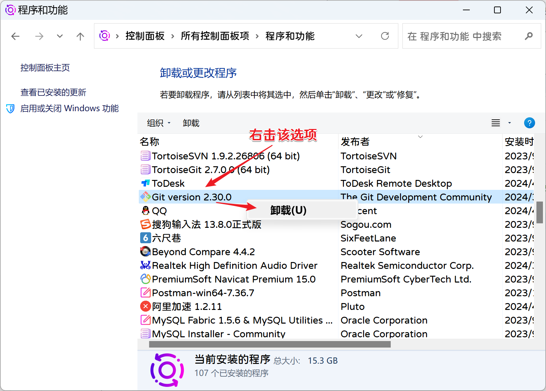Click the refresh button in address bar
This screenshot has height=391, width=546.
coord(385,36)
